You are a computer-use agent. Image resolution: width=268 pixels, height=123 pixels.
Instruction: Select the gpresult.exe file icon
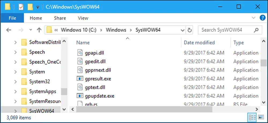click(80, 79)
